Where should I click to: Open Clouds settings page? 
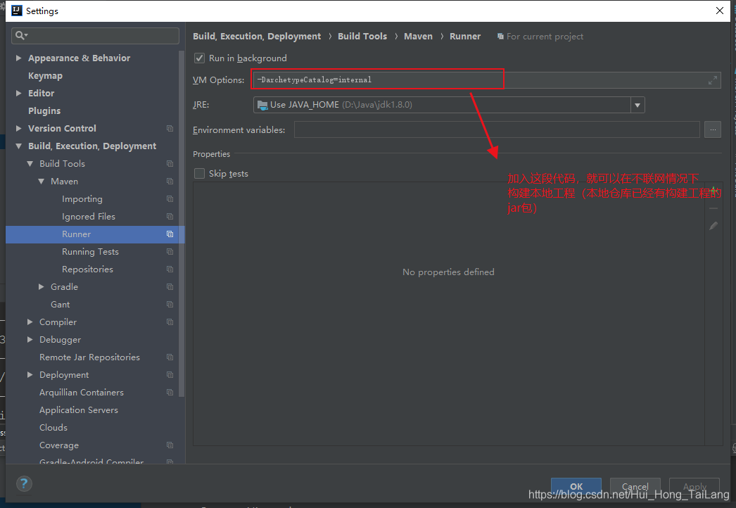tap(53, 428)
